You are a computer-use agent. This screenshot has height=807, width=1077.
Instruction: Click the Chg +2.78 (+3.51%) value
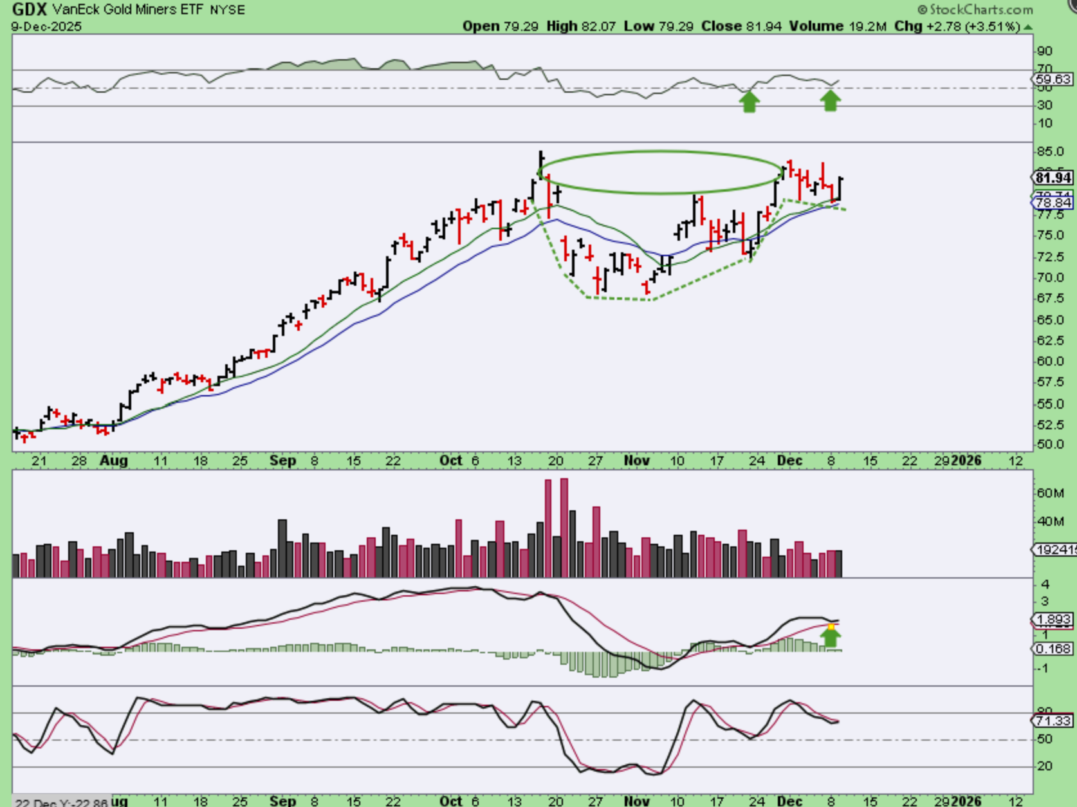[x=957, y=26]
